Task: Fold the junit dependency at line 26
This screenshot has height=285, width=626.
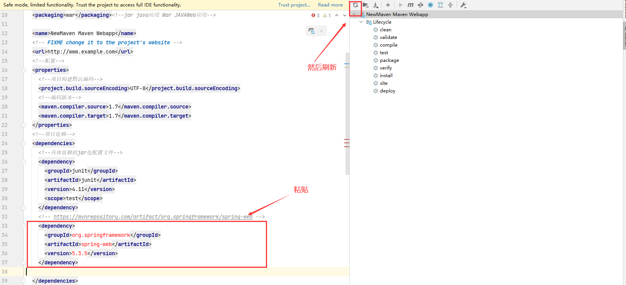Action: click(x=23, y=162)
